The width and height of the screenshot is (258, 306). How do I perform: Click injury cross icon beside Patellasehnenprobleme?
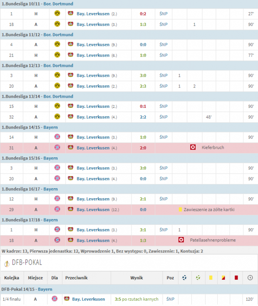pos(181,240)
